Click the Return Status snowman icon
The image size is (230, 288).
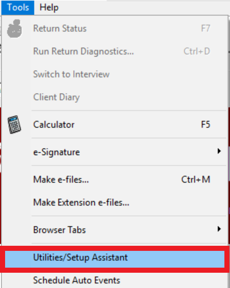point(15,28)
